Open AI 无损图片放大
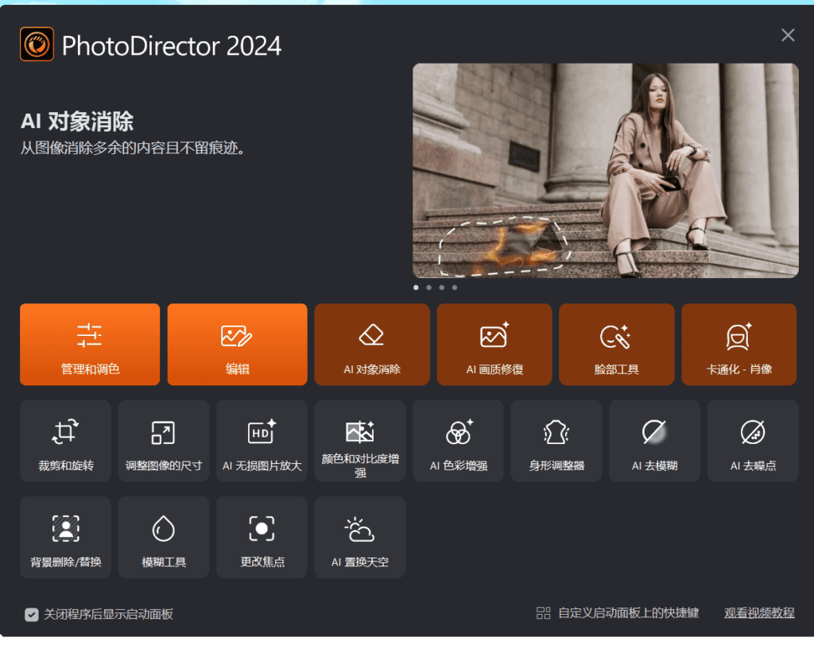The width and height of the screenshot is (814, 645). (x=262, y=441)
